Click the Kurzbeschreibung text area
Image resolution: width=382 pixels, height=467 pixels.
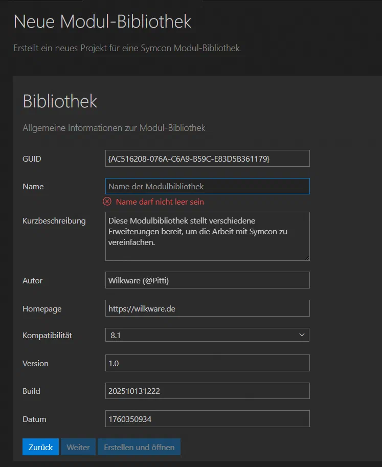tap(207, 236)
